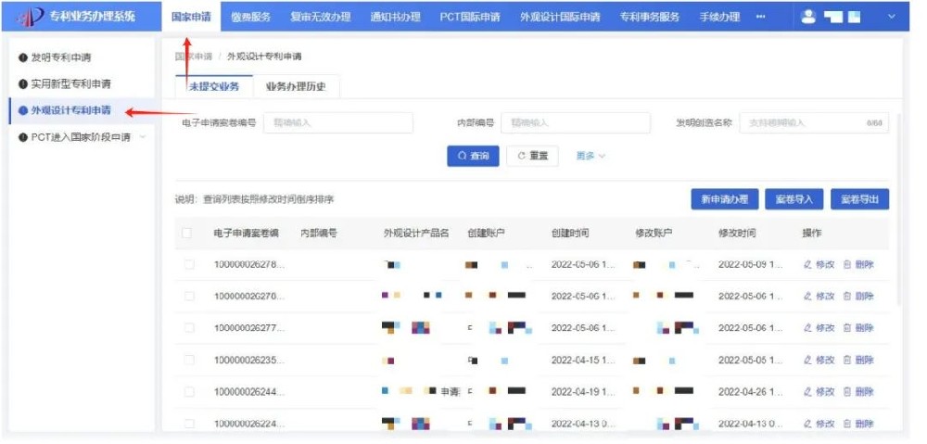The width and height of the screenshot is (927, 444).
Task: Click trash icon for the 2022-04-19 row
Action: coord(847,392)
